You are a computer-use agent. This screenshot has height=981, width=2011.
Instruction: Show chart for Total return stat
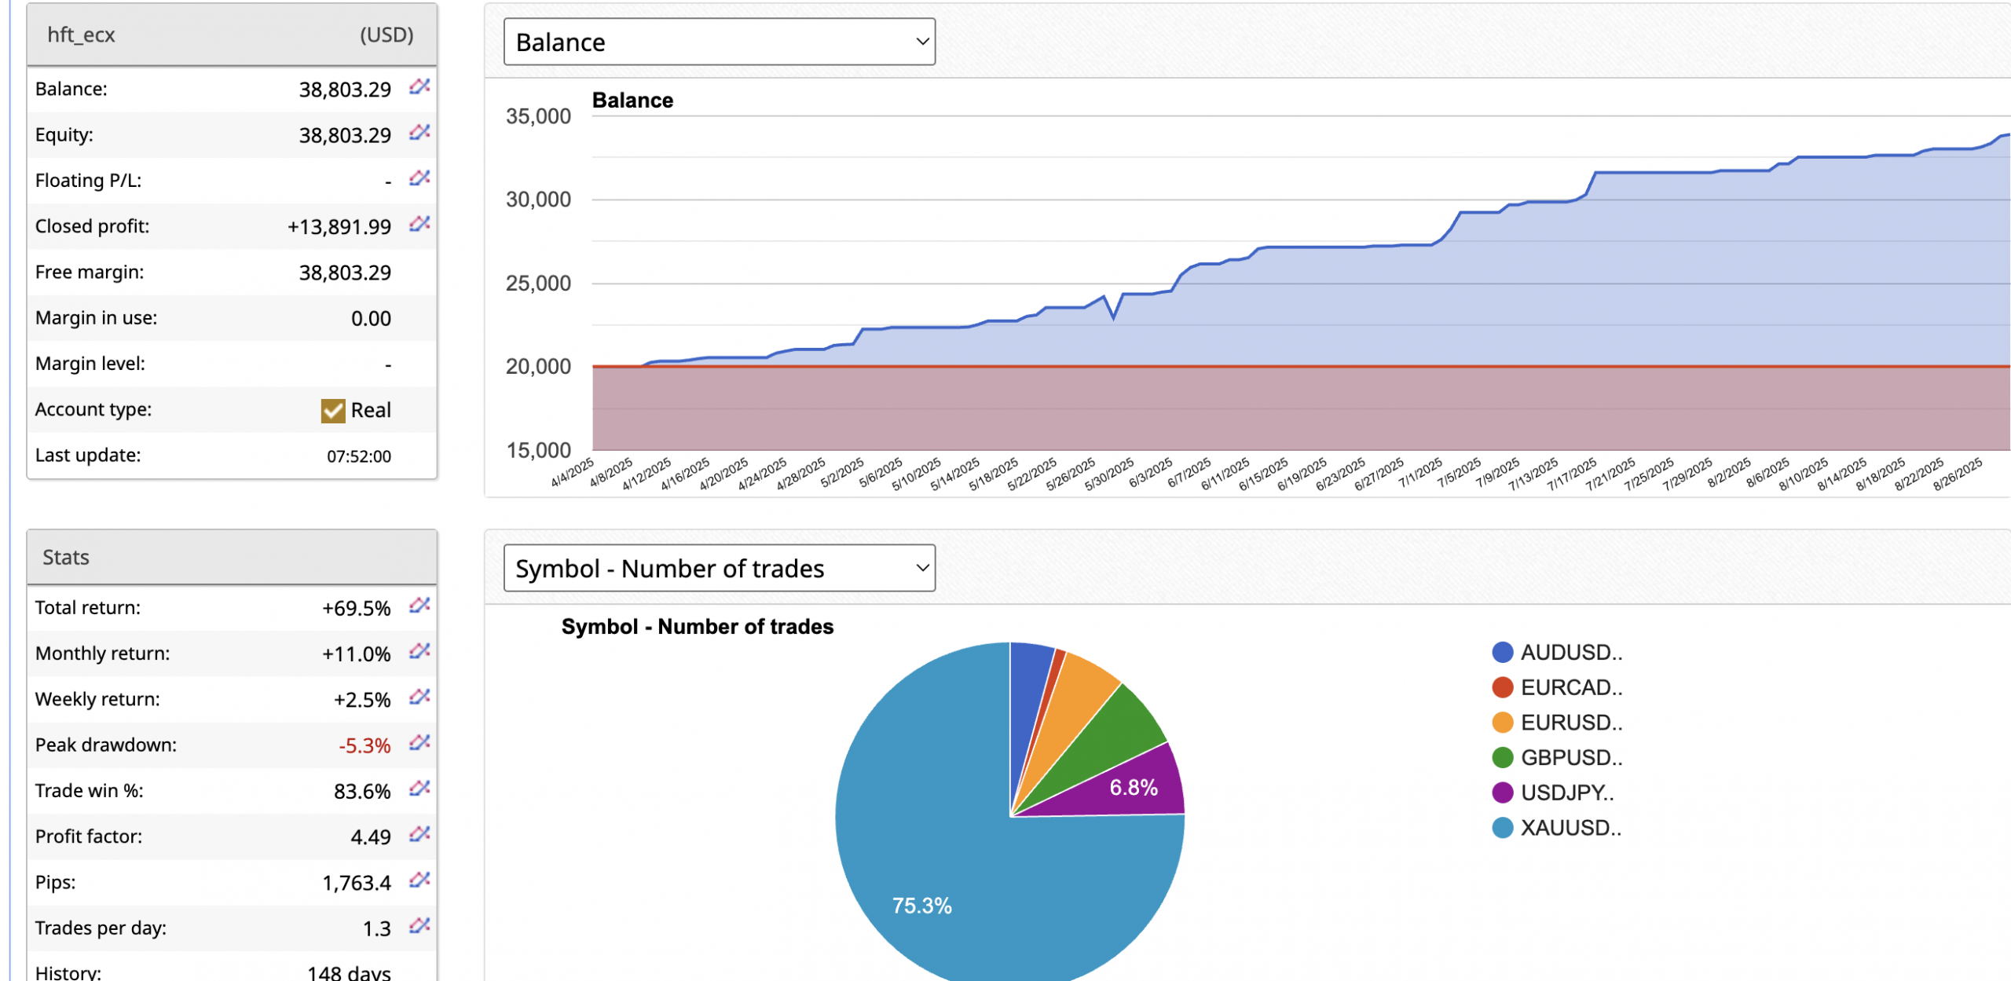419,606
